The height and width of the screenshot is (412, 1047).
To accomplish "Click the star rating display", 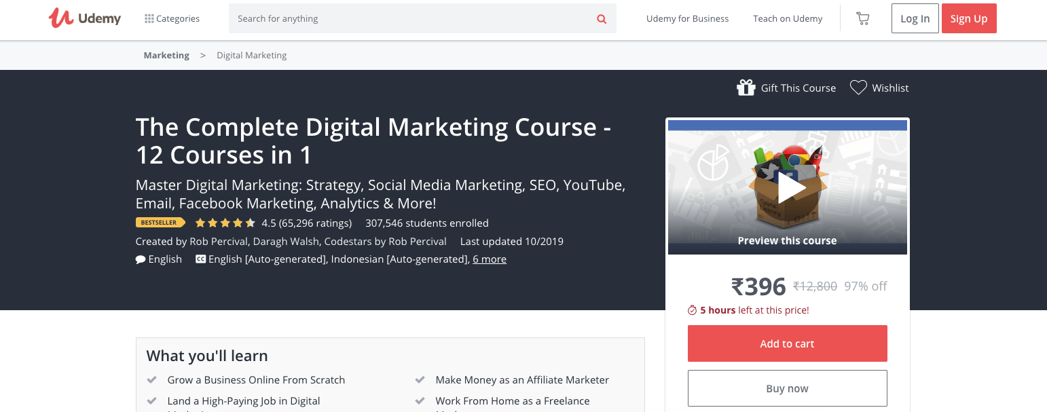I will (225, 222).
